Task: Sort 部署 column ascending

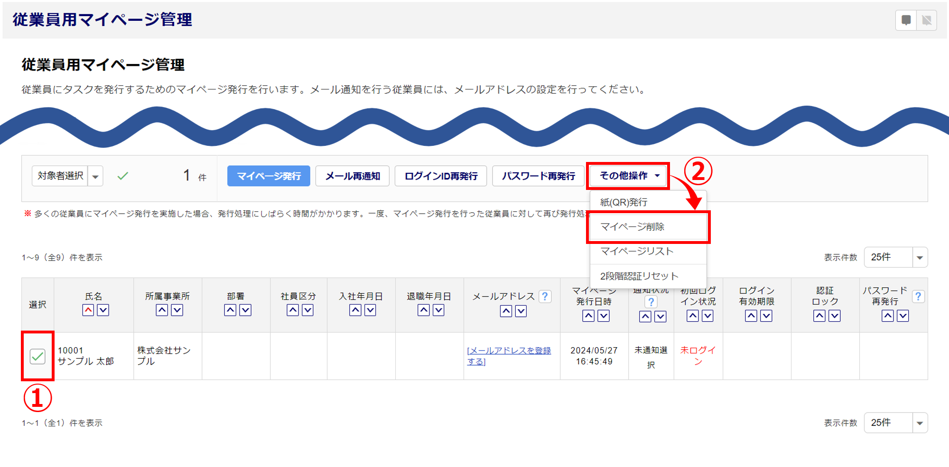Action: 231,310
